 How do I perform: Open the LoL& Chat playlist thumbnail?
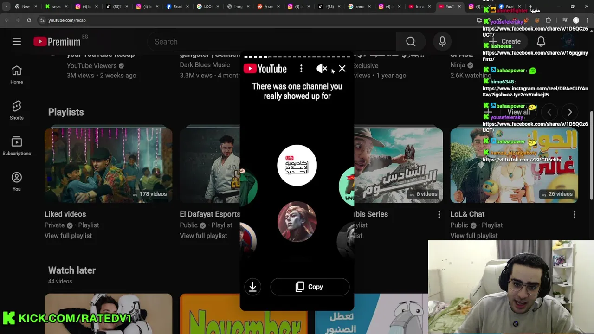click(x=514, y=165)
